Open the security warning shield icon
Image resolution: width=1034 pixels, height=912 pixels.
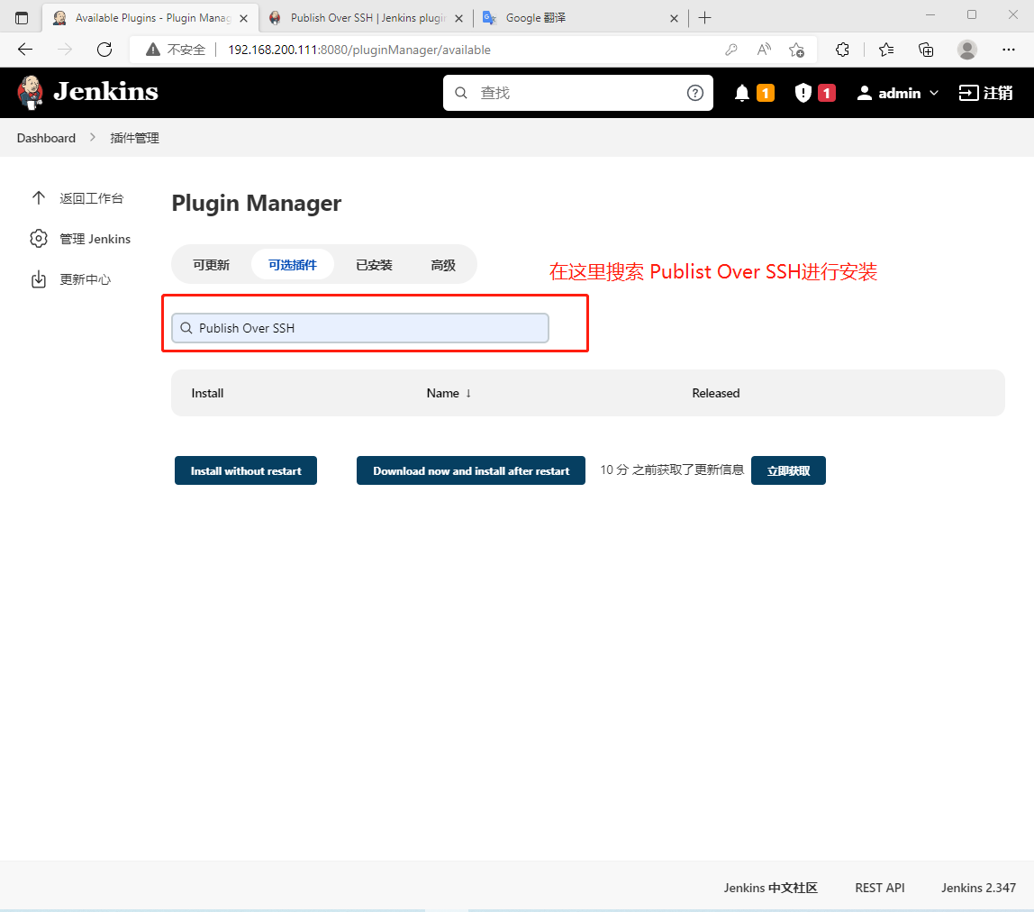click(x=803, y=93)
